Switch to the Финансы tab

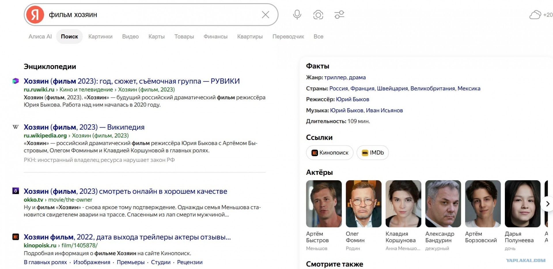click(215, 37)
